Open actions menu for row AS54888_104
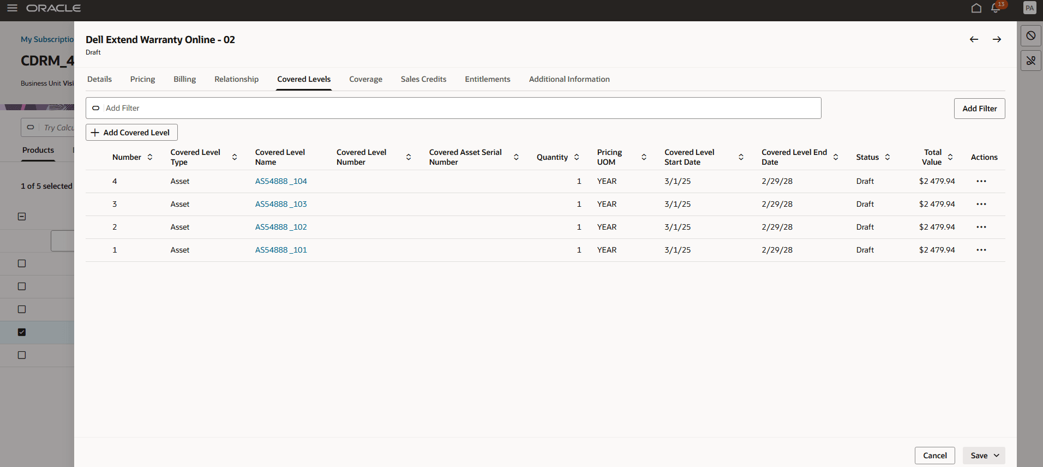 click(981, 181)
